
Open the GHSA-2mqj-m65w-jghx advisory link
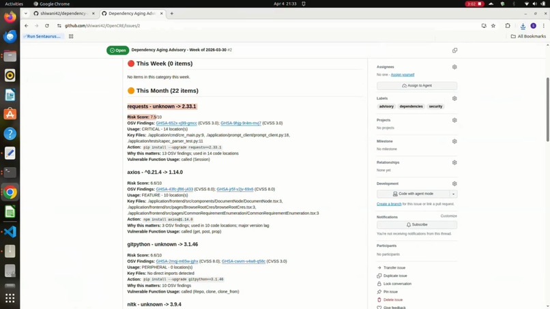[x=177, y=261]
